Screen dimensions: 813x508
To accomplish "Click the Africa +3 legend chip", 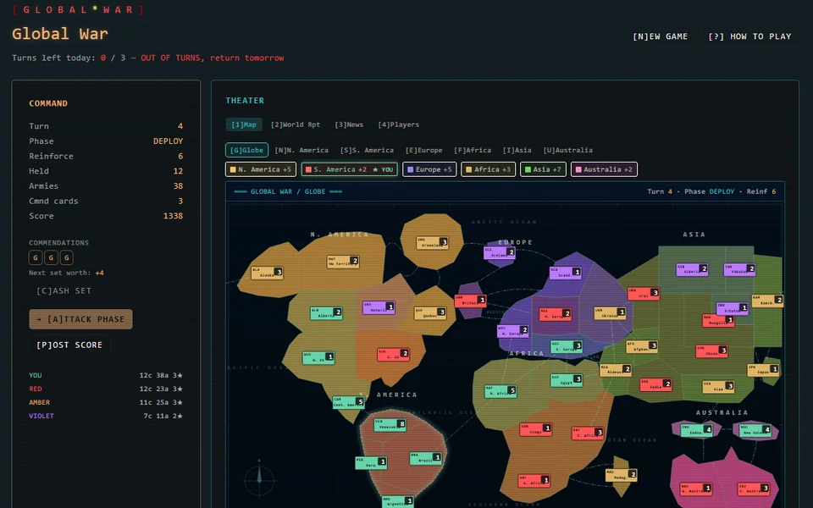I will 488,169.
